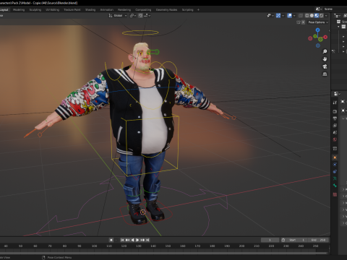
Task: Toggle the viewport overlays button
Action: (290, 16)
